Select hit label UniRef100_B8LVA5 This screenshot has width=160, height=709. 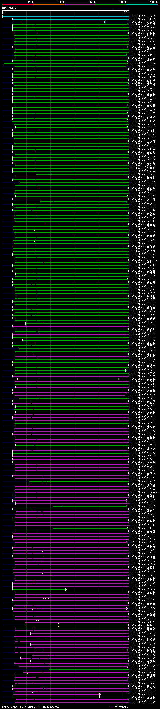point(143,636)
